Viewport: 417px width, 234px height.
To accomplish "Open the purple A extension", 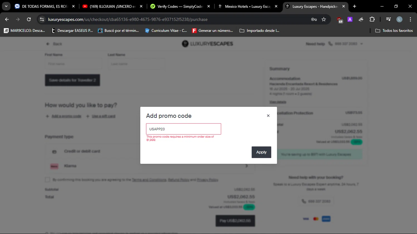I will [x=350, y=19].
